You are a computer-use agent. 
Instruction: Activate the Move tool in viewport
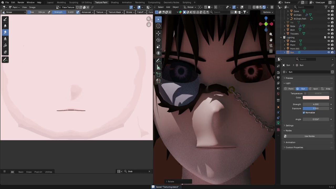coord(158,33)
